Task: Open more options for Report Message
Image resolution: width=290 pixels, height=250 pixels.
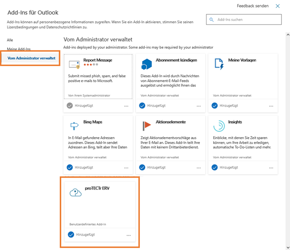Action: coord(126,106)
